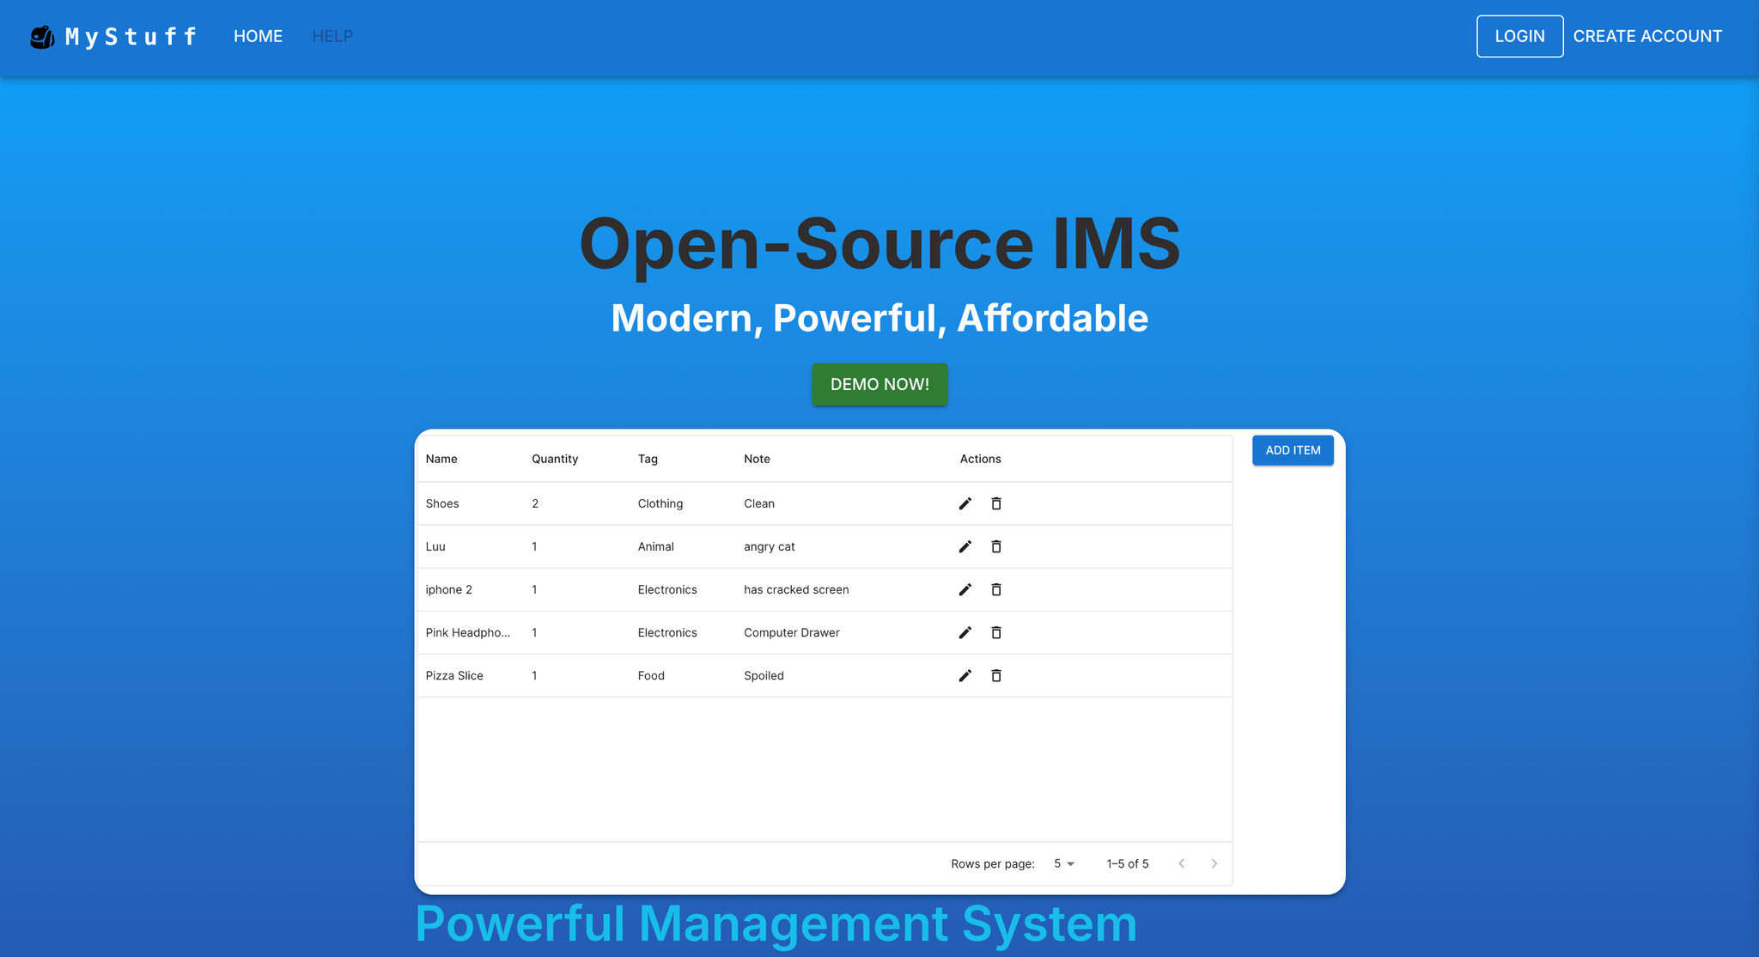Viewport: 1759px width, 957px height.
Task: Open the LOGIN dialog
Action: coord(1519,35)
